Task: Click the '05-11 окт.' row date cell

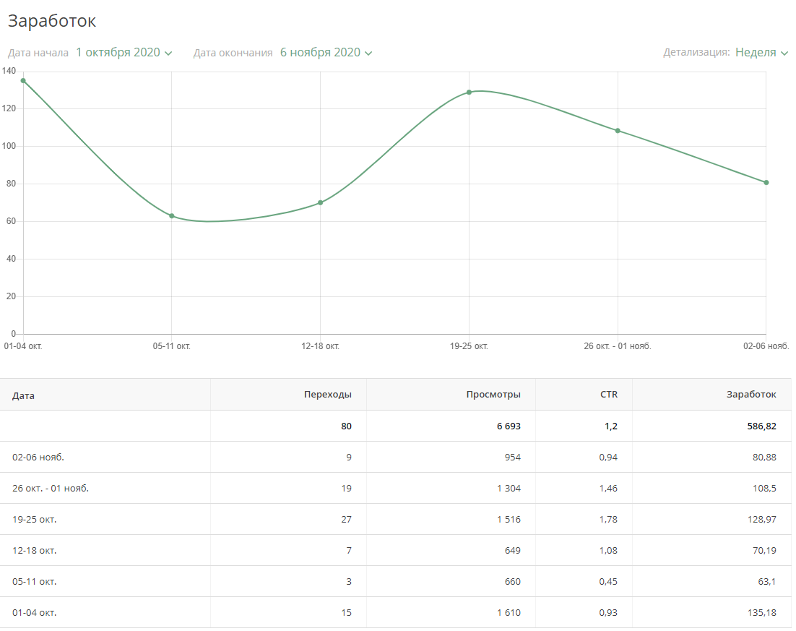Action: tap(35, 581)
